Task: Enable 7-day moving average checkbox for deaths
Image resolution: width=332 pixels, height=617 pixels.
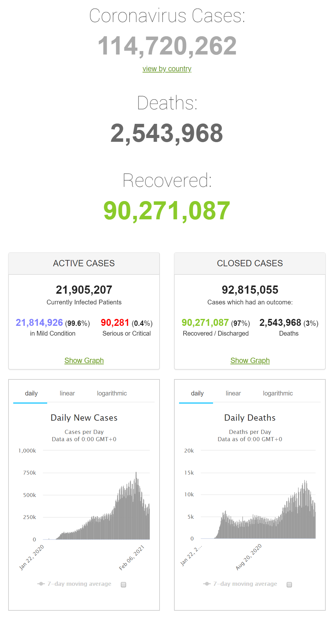Action: 289,585
